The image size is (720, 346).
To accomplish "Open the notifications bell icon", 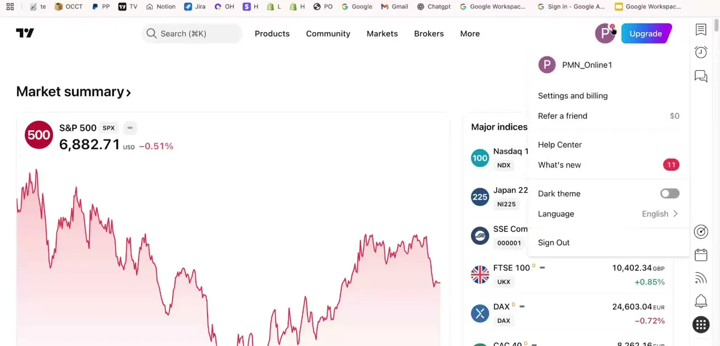I will (x=701, y=301).
